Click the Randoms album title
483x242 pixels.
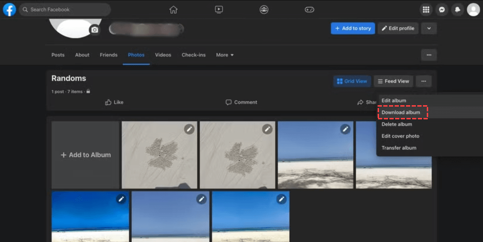[x=69, y=78]
